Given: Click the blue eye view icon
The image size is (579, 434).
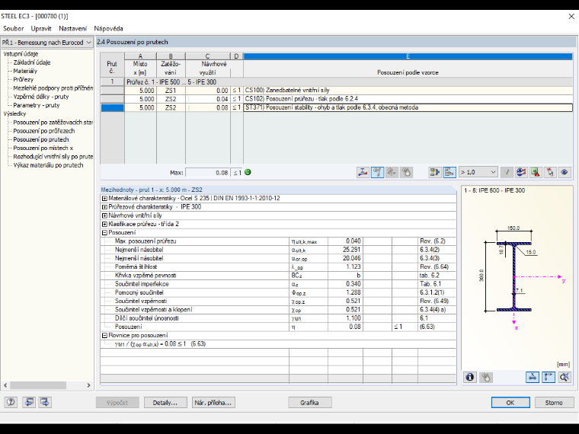Looking at the screenshot, I should point(565,172).
